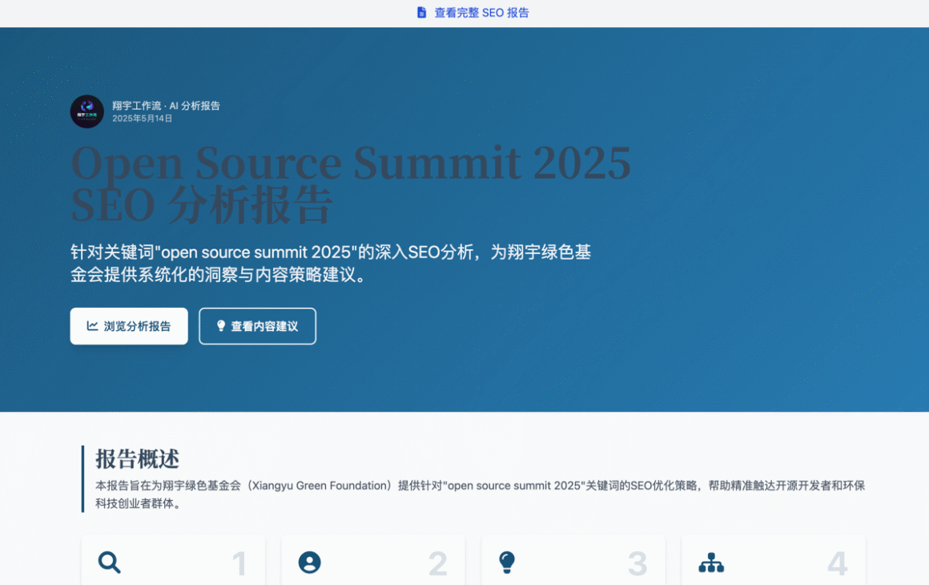The image size is (929, 585).
Task: Click the overview paragraph mentioning Xiangyu Green Foundation
Action: click(x=479, y=494)
